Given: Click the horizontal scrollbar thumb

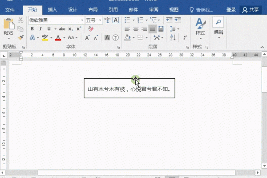Looking at the screenshot, I should pos(137,173).
